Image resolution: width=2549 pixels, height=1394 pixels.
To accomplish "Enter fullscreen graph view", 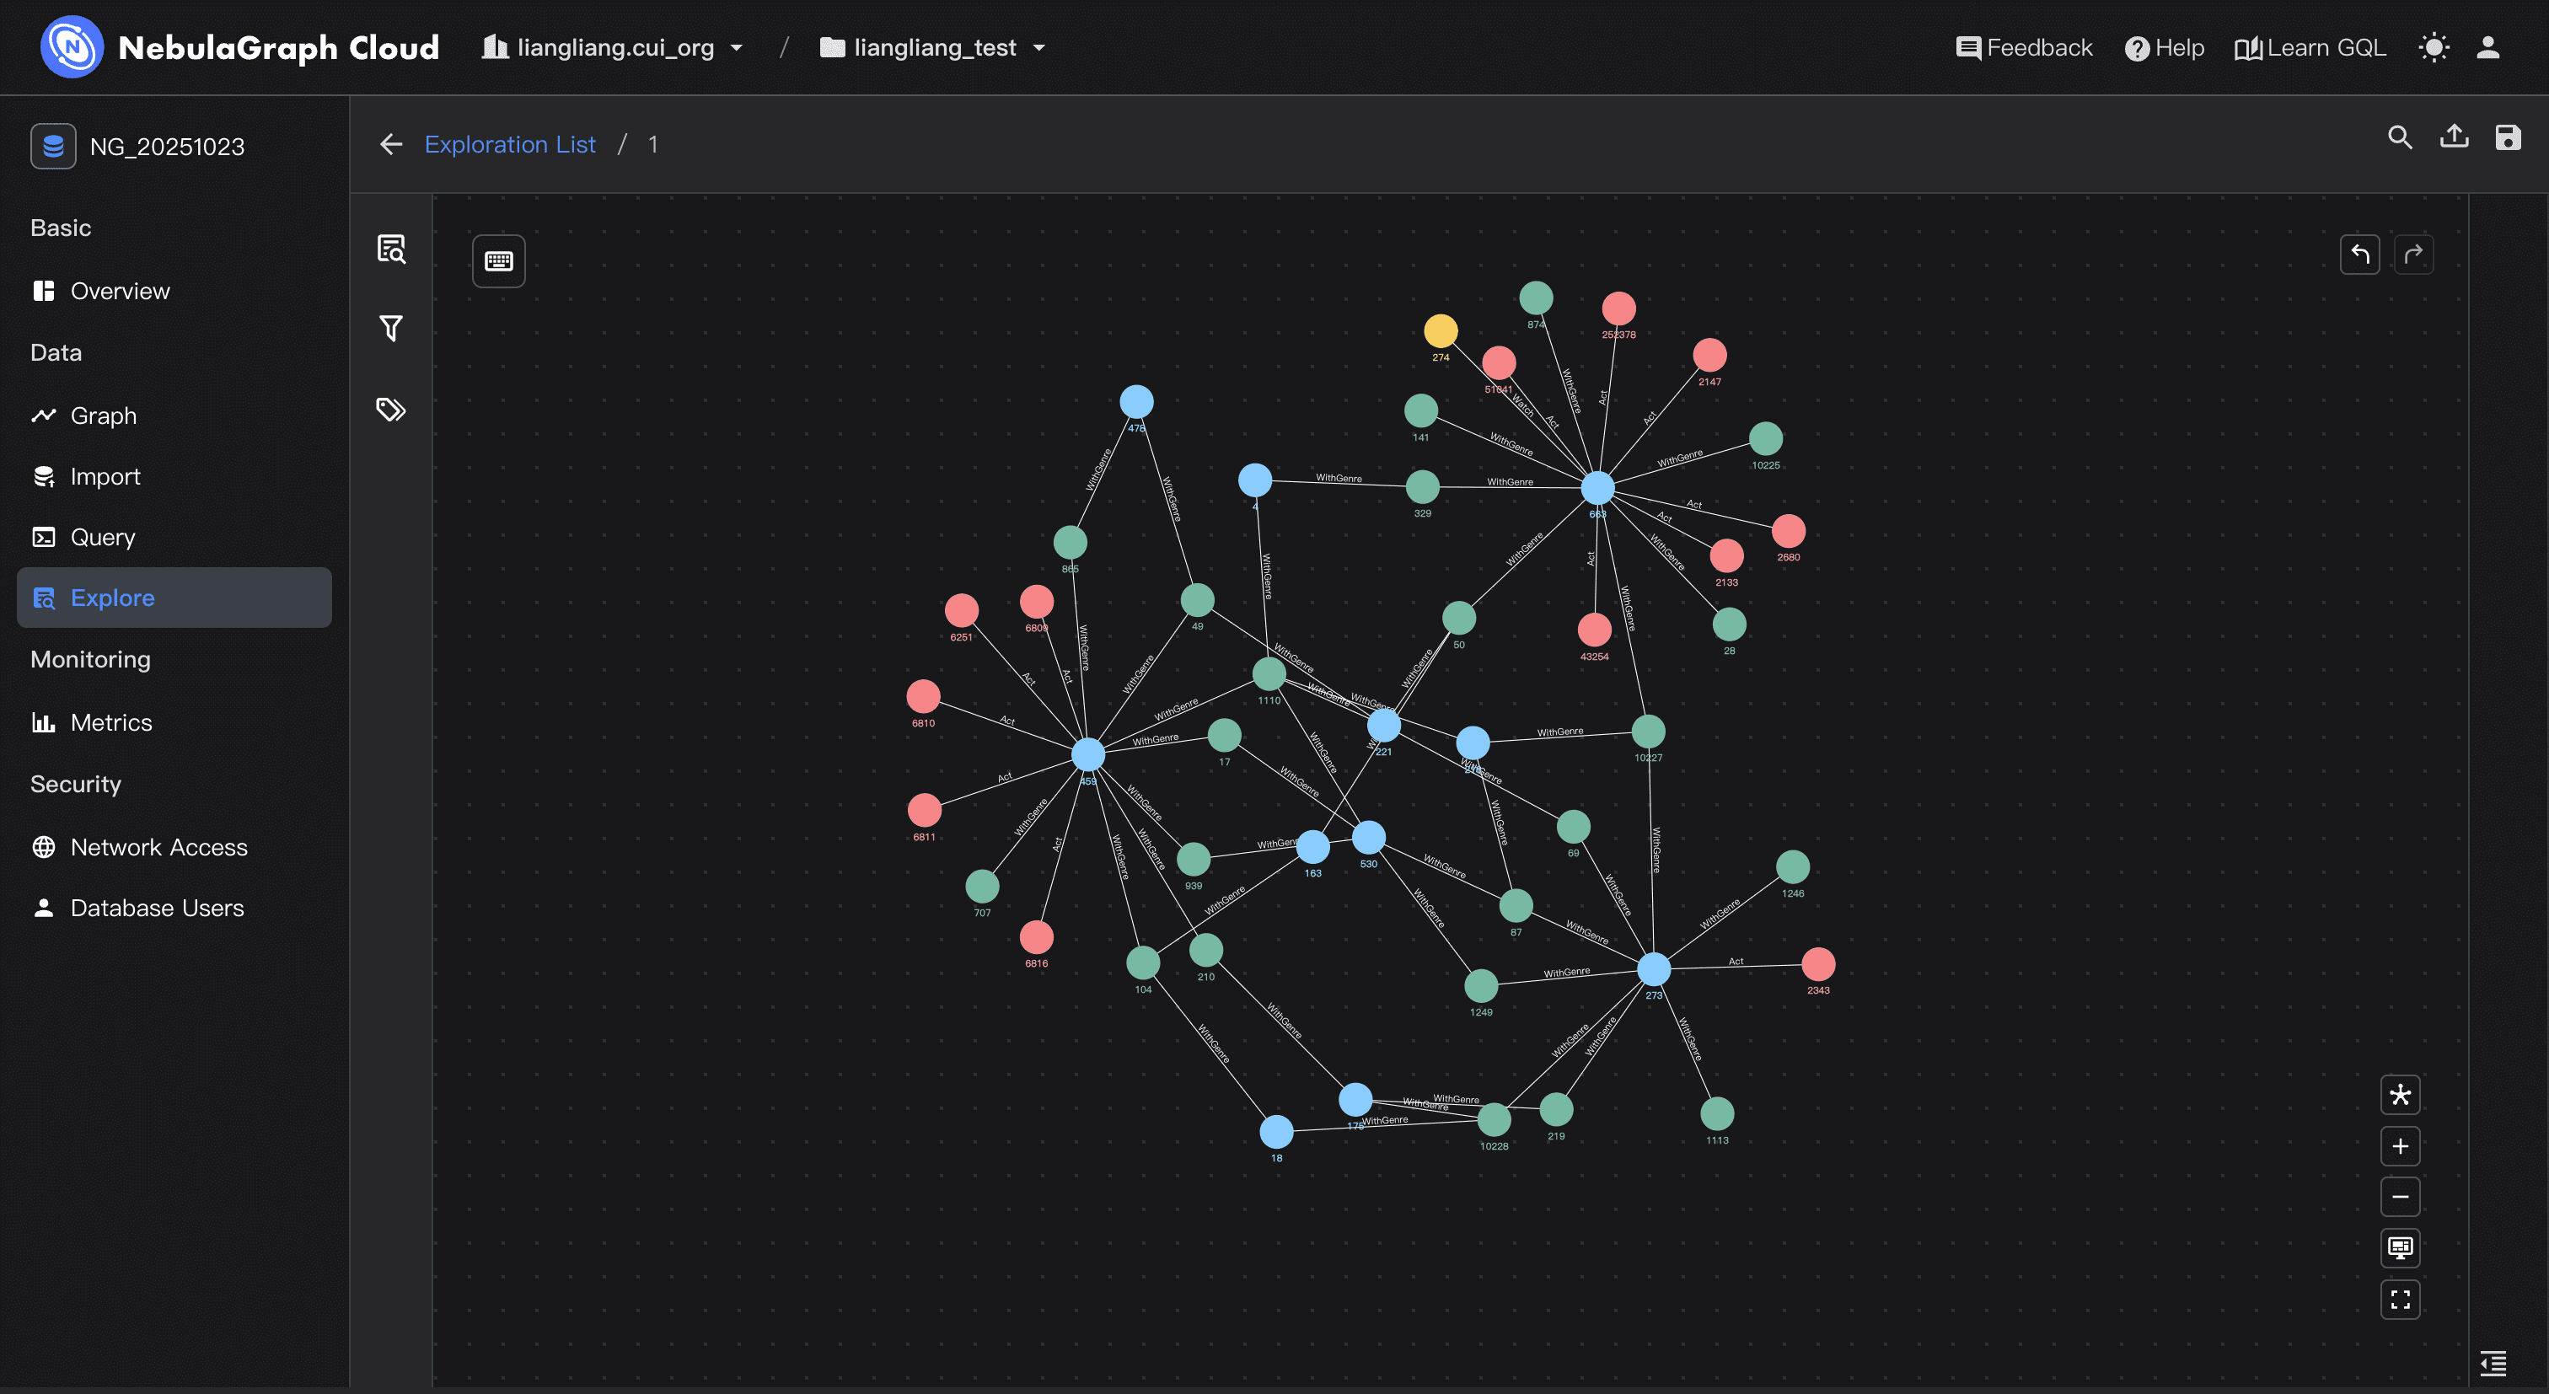I will pos(2400,1300).
